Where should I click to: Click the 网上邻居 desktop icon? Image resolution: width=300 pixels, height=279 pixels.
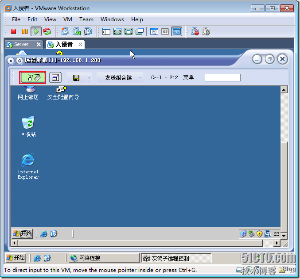click(28, 93)
